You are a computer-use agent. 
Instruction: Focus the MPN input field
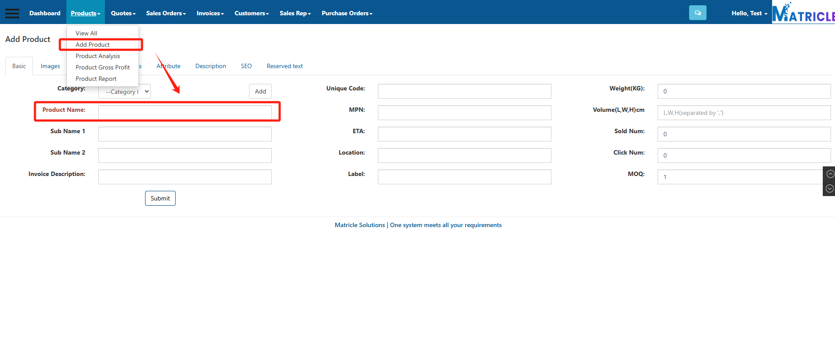464,113
